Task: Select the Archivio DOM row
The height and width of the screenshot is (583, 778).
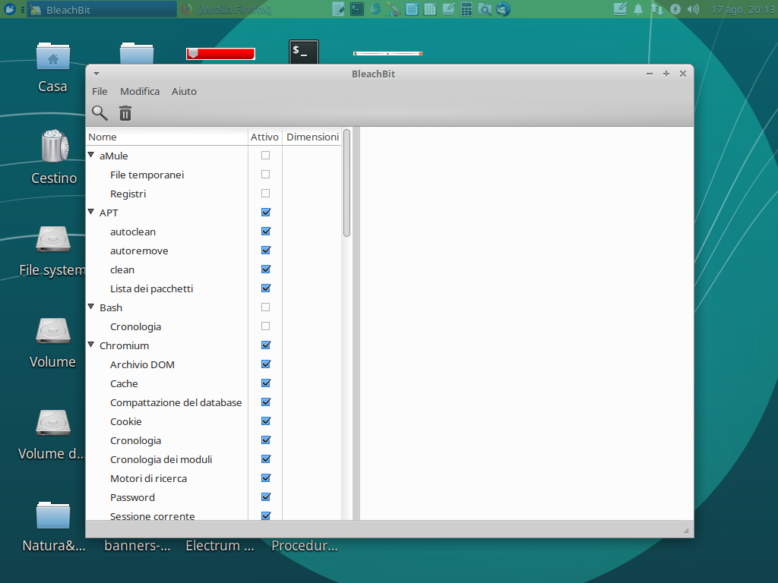Action: pos(213,364)
